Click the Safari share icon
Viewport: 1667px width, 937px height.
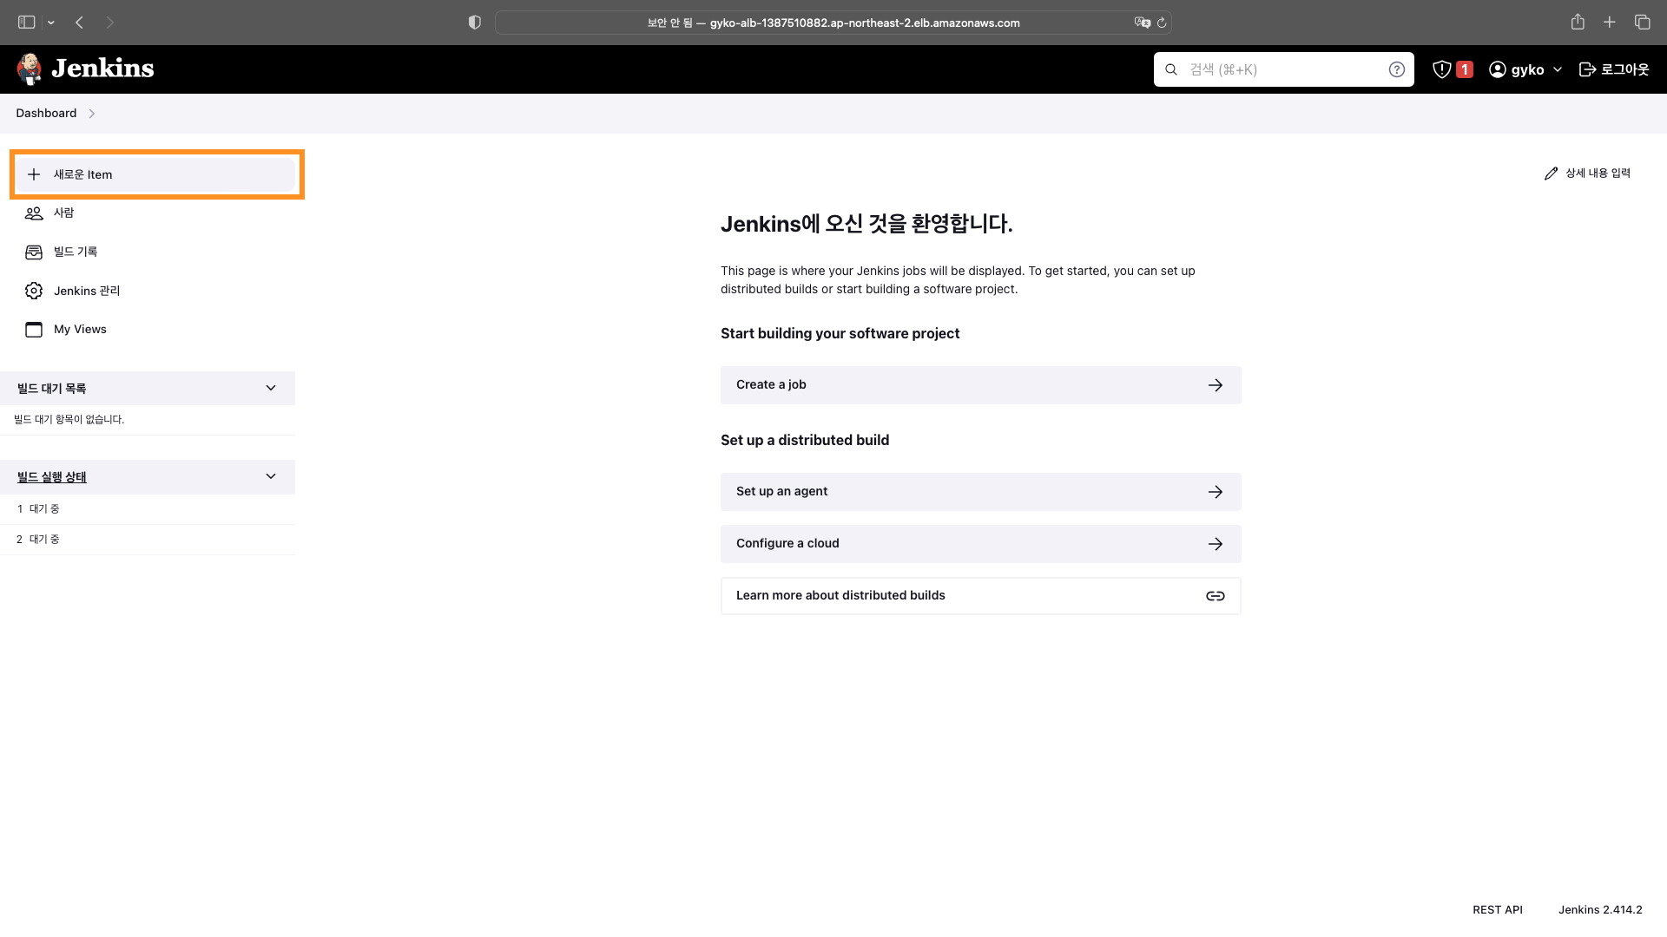click(x=1578, y=22)
